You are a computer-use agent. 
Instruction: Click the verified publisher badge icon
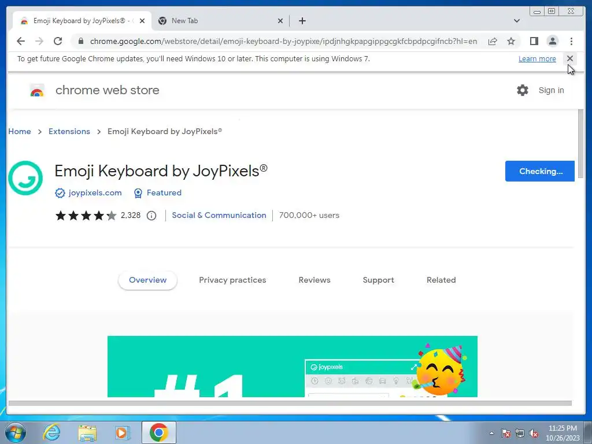(x=60, y=193)
